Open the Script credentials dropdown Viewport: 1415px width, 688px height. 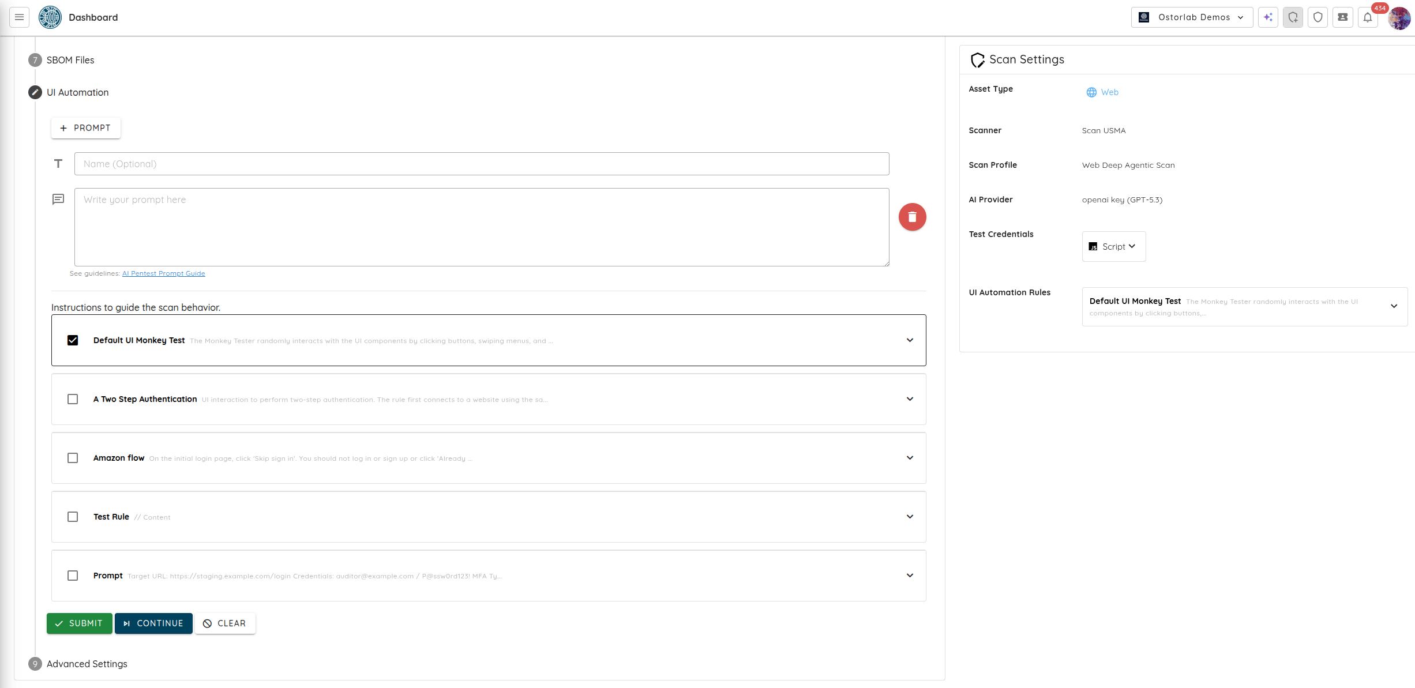pos(1113,246)
